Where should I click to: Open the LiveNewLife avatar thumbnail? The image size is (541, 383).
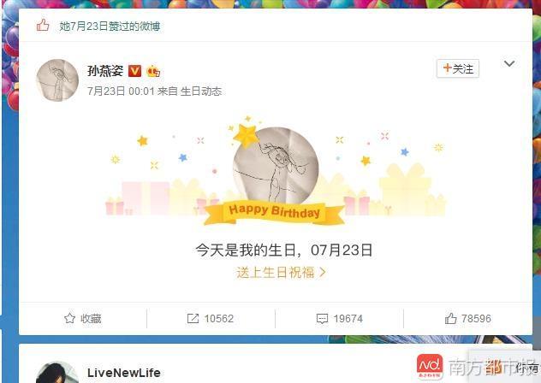57,372
